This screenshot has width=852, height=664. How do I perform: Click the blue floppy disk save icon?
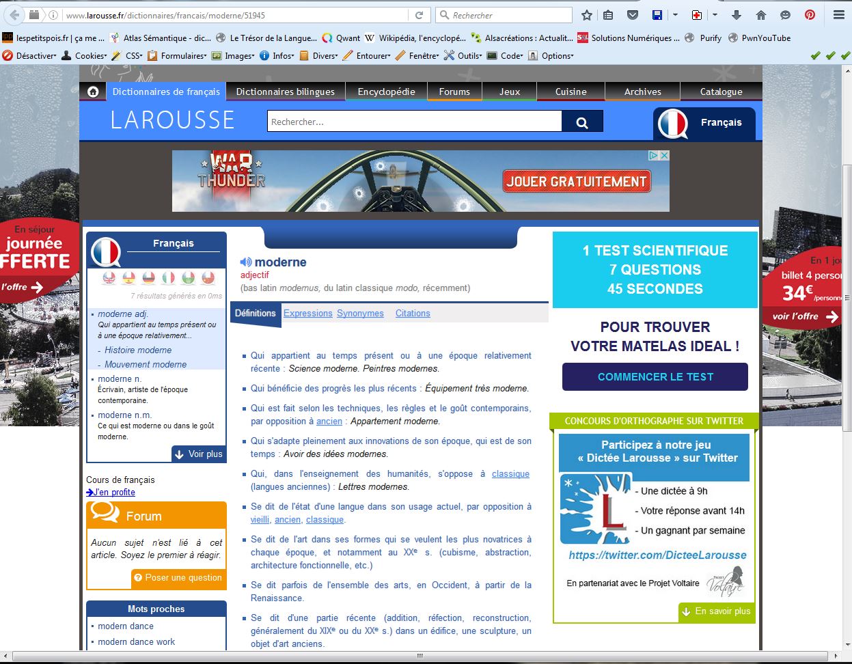pos(657,15)
